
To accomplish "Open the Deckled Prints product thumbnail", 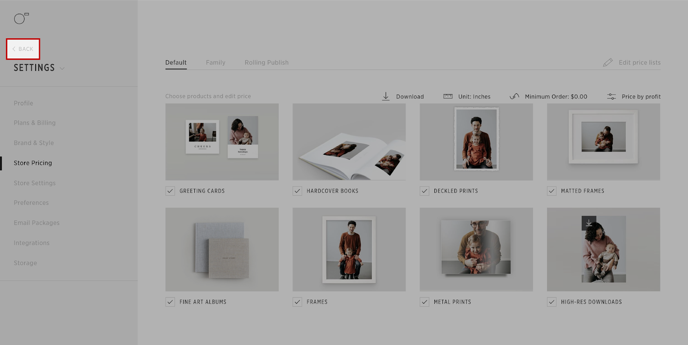I will coord(476,142).
